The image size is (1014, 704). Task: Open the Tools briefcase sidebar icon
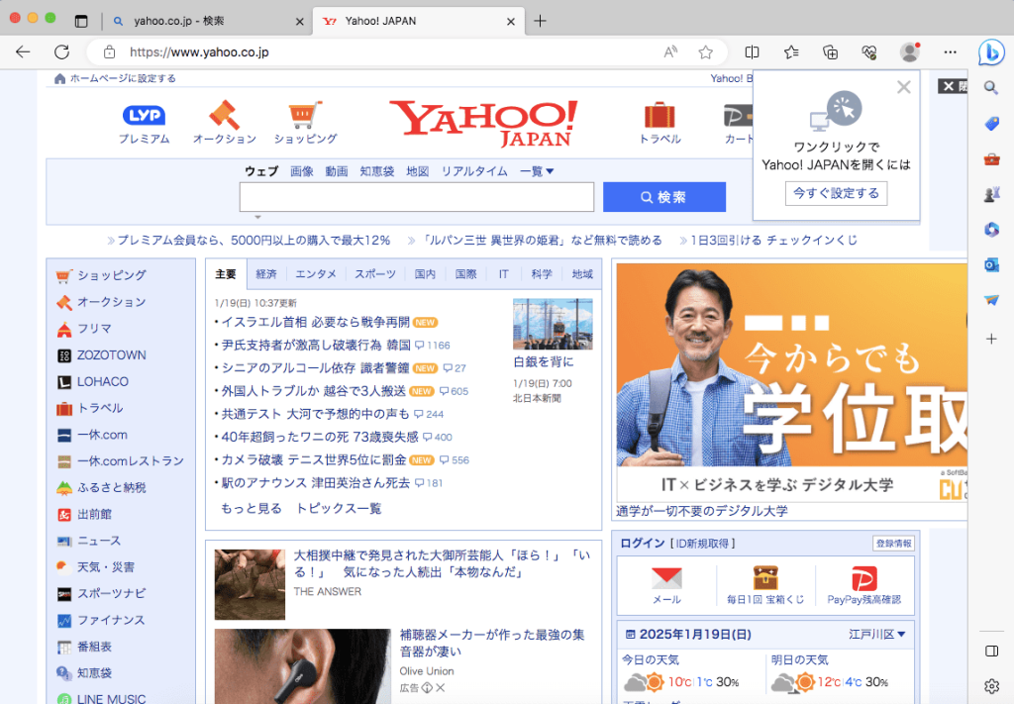pyautogui.click(x=991, y=158)
